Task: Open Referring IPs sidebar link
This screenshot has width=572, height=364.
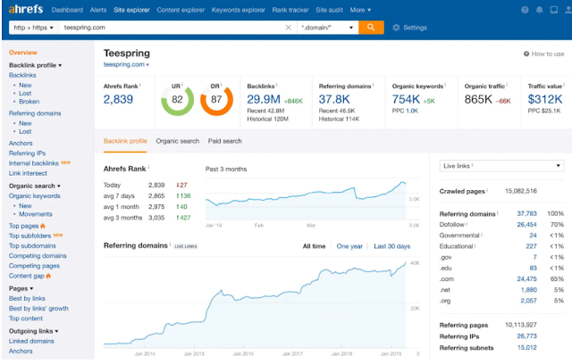Action: point(28,153)
